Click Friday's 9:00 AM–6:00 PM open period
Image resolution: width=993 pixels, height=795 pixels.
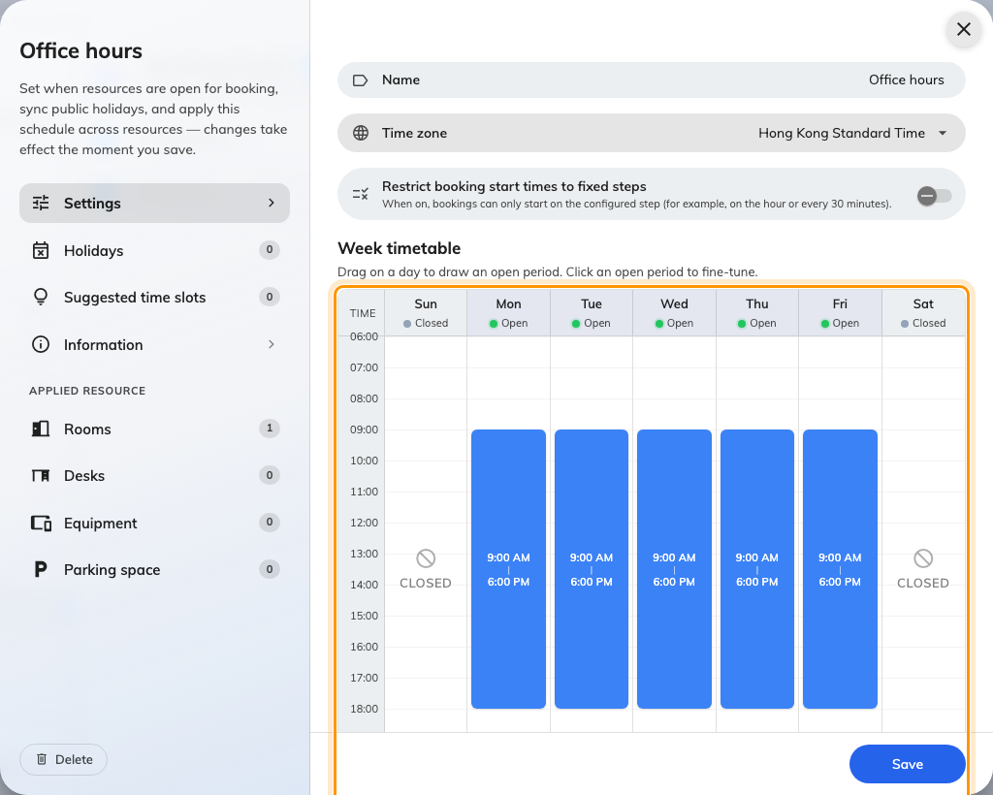click(841, 569)
